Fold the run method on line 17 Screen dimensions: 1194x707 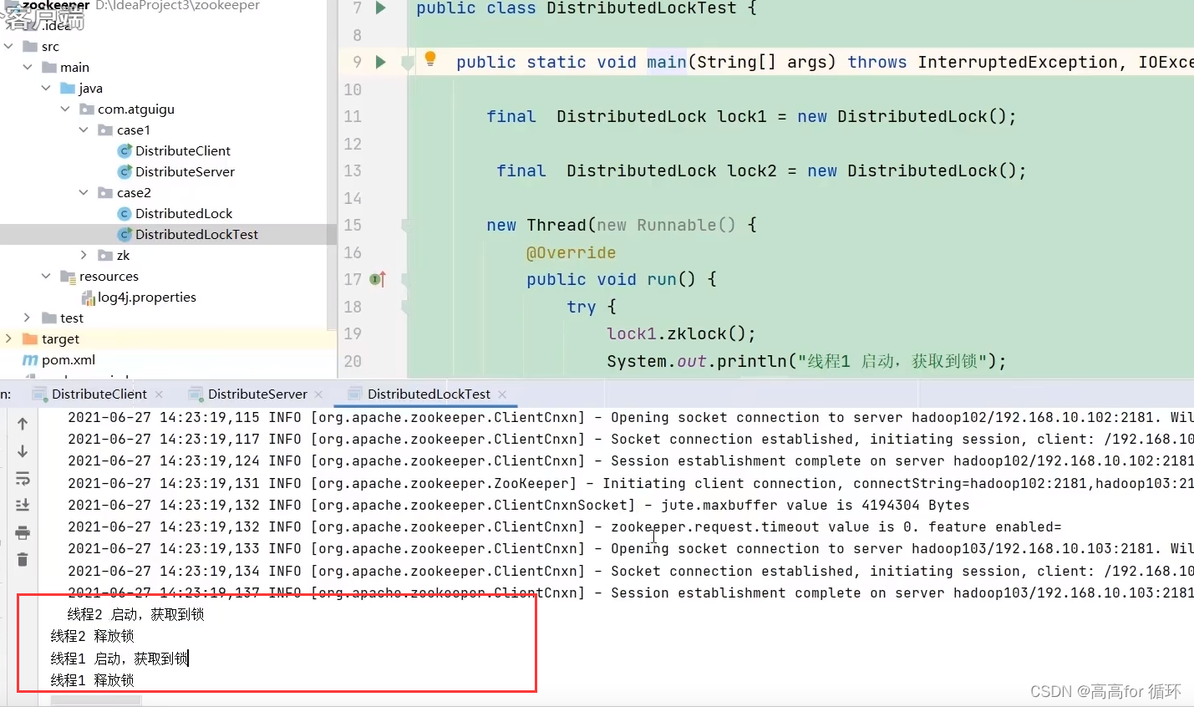tap(406, 279)
